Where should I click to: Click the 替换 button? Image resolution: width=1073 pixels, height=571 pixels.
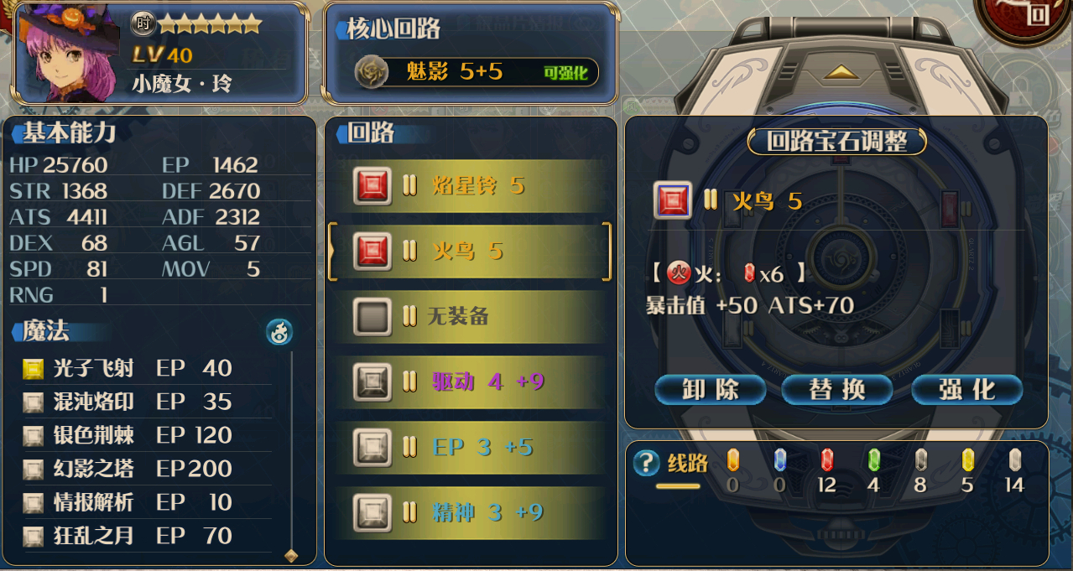tap(837, 390)
